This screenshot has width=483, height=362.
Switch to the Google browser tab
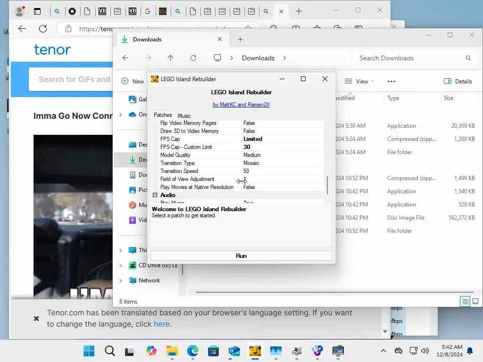[x=148, y=11]
